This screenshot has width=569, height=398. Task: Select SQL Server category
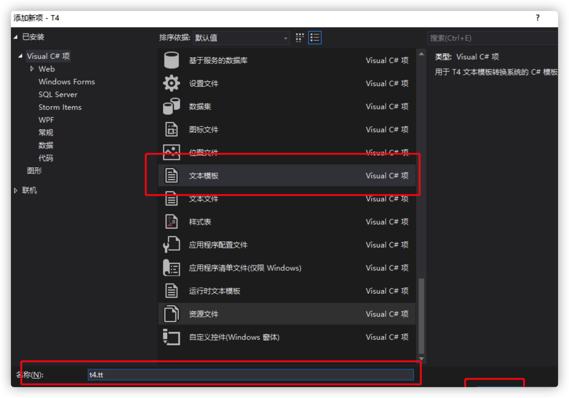point(58,94)
